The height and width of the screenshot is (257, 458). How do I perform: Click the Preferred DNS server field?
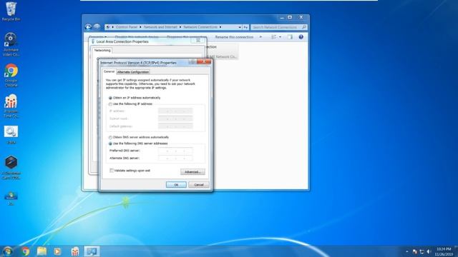click(175, 151)
